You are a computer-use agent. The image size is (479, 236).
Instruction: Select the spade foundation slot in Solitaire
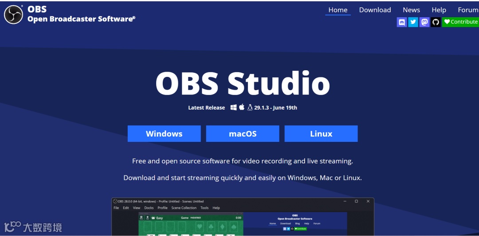233,227
